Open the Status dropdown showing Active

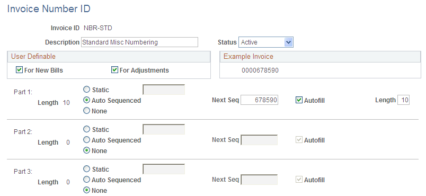[x=265, y=42]
